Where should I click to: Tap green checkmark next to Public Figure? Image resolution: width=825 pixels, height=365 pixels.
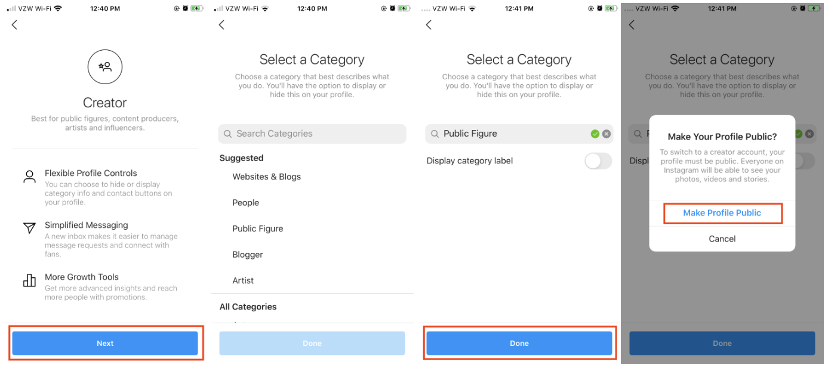coord(595,134)
